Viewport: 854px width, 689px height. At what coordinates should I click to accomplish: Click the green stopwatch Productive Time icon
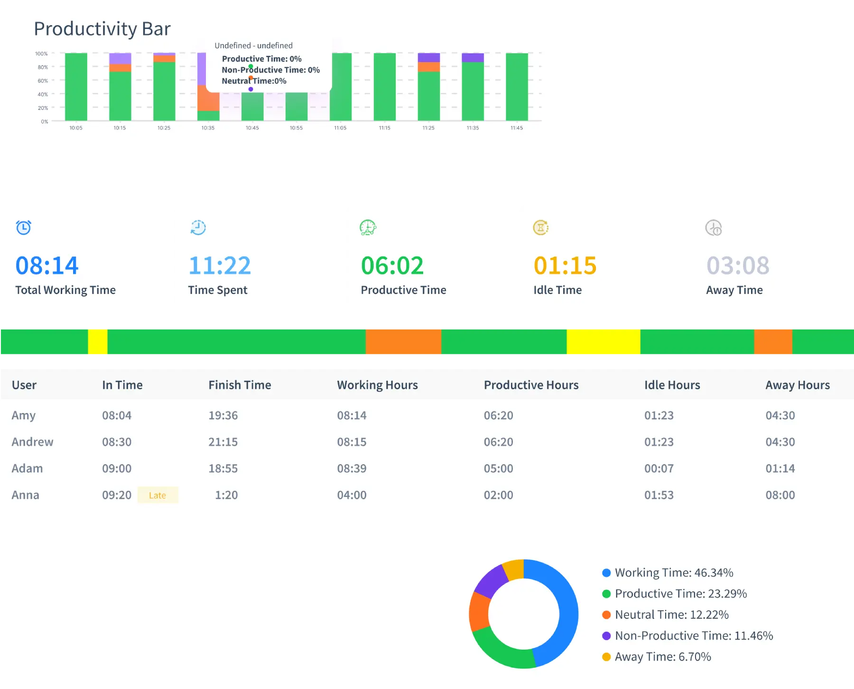(369, 226)
